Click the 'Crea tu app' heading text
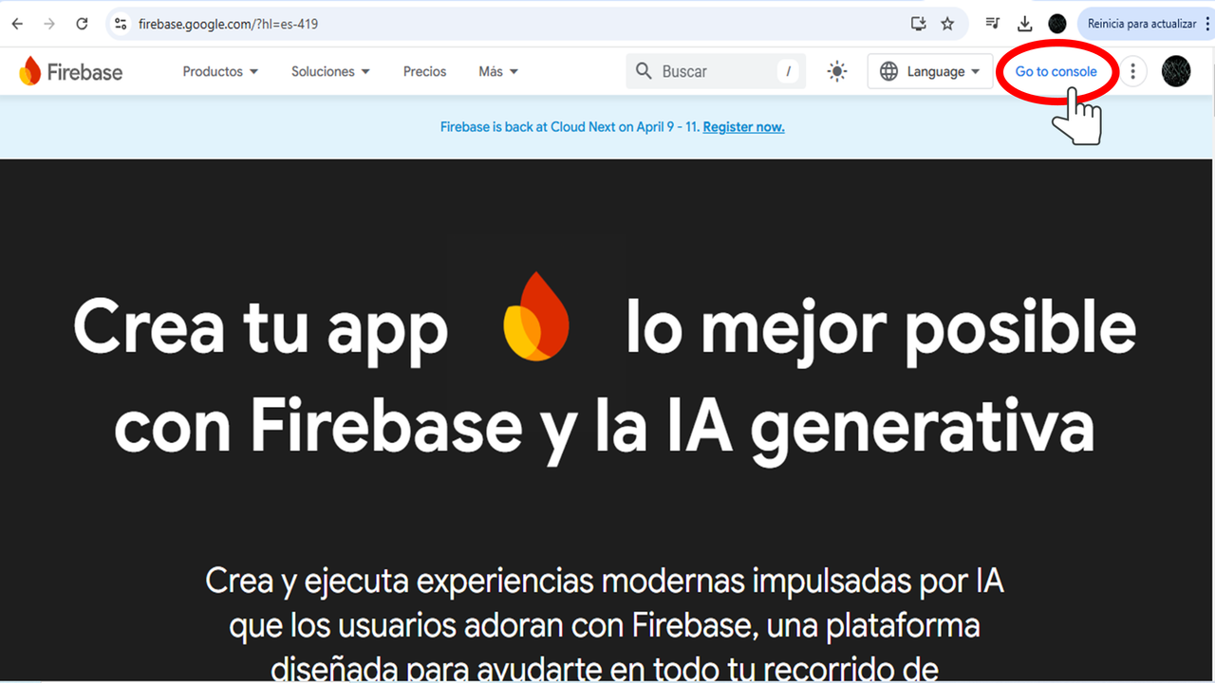 tap(260, 327)
